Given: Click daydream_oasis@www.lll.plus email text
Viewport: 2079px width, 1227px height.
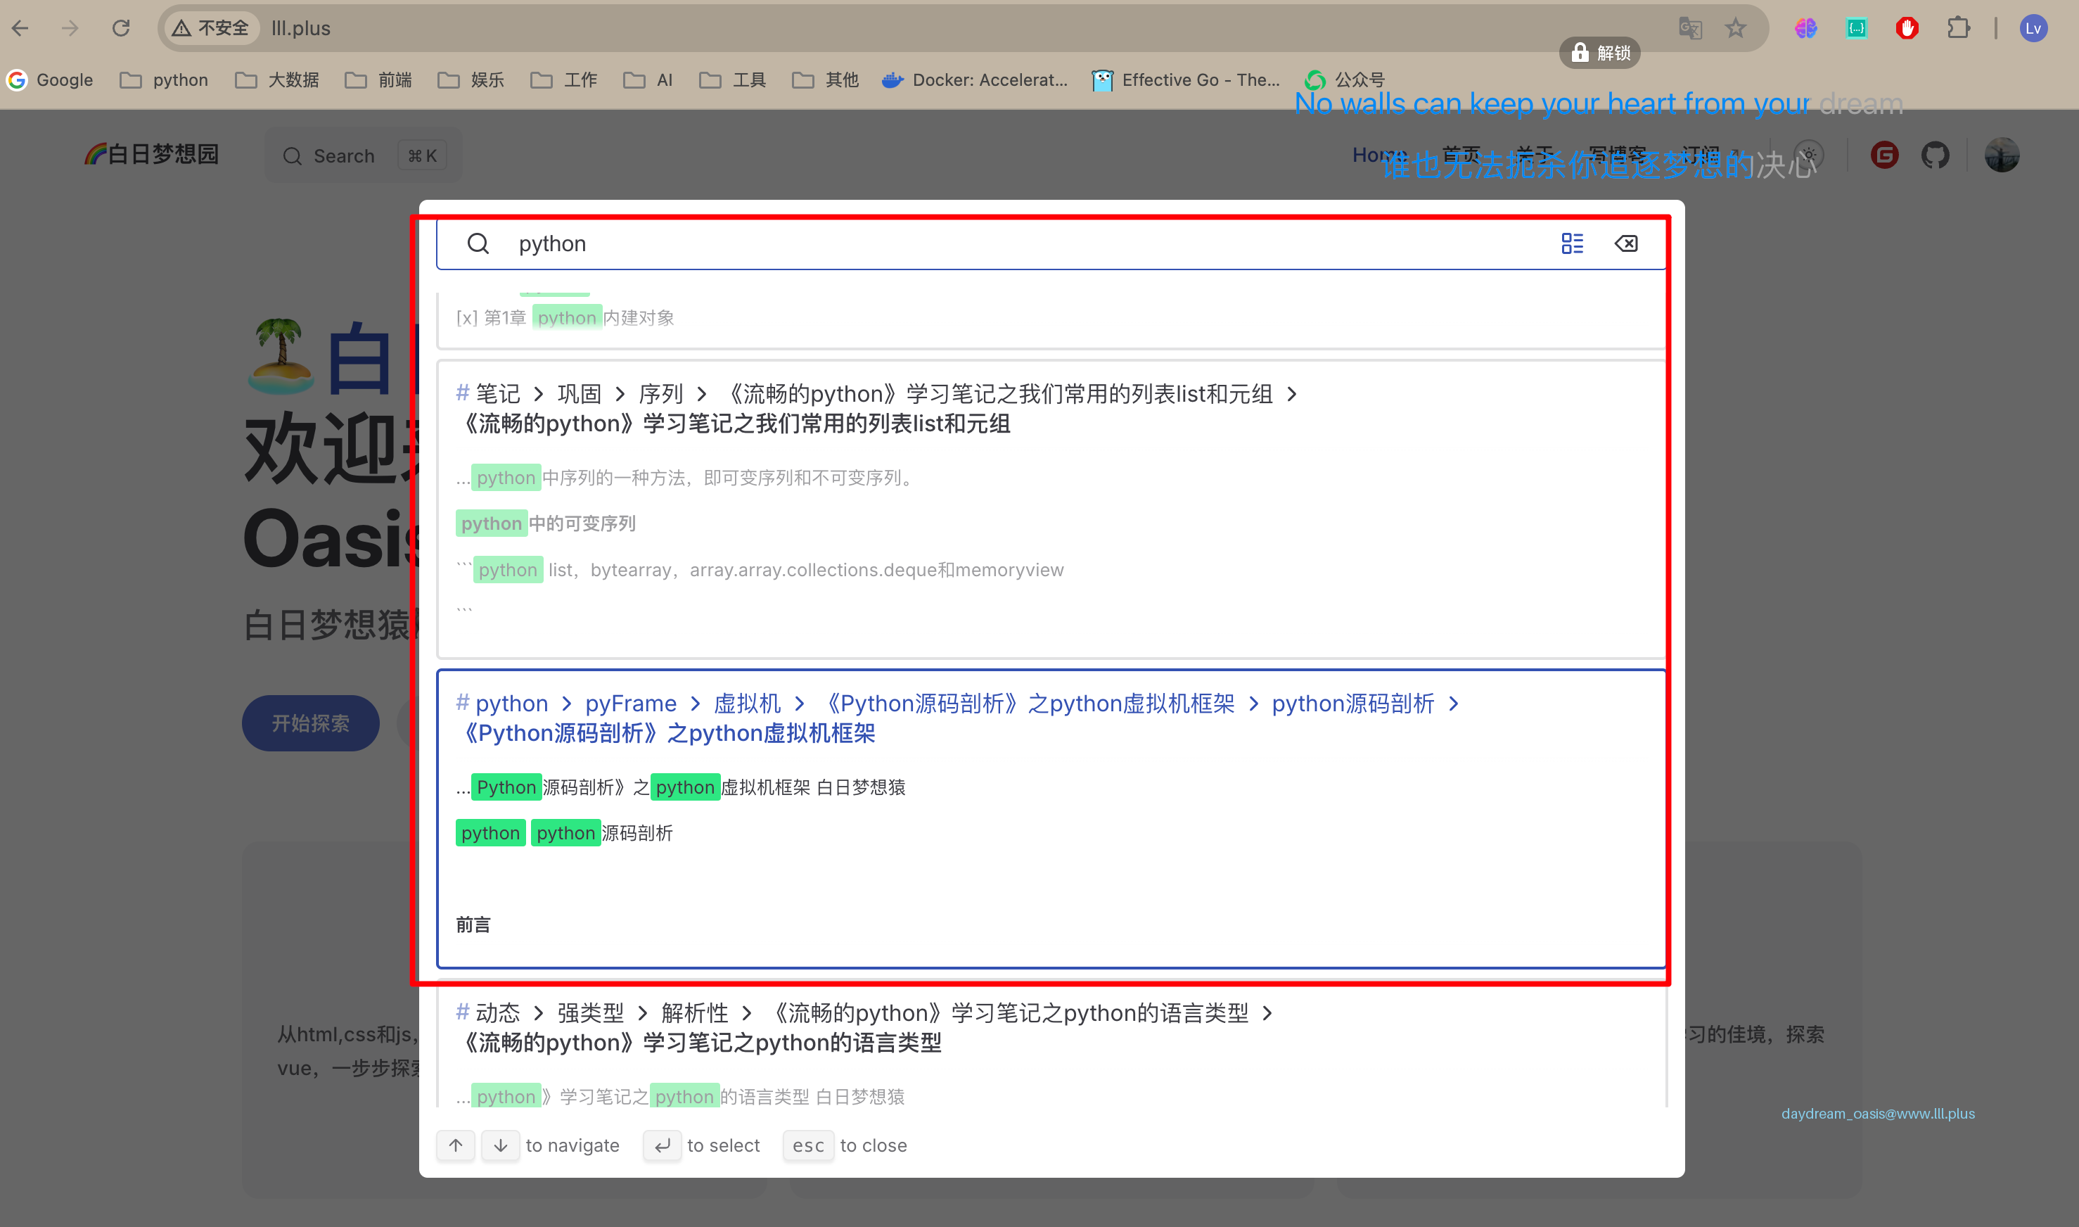Looking at the screenshot, I should click(x=1877, y=1114).
